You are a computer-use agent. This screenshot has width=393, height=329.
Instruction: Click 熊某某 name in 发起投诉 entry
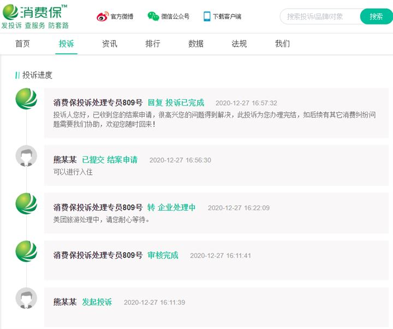point(65,302)
